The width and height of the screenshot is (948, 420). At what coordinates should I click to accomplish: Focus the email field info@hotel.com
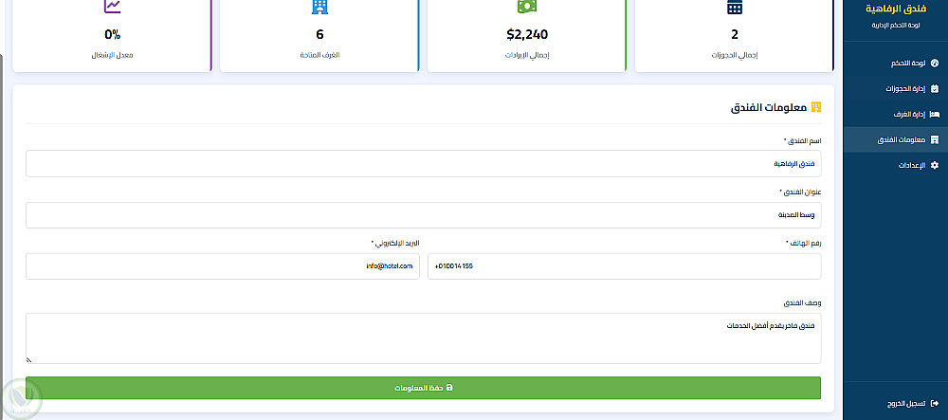(x=223, y=265)
